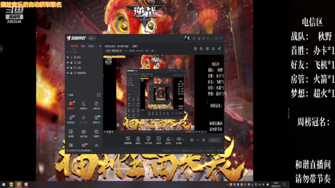335x188 pixels.
Task: Open the 虚拟形象 bear-face tool
Action: pyautogui.click(x=83, y=133)
